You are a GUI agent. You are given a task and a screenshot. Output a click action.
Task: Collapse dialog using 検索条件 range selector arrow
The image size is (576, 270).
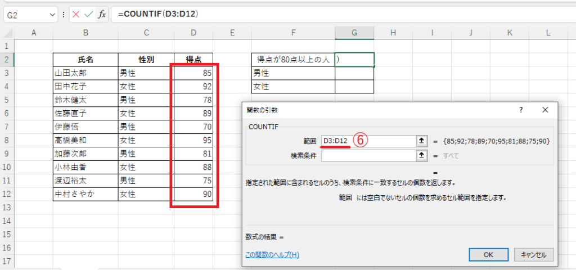[421, 156]
